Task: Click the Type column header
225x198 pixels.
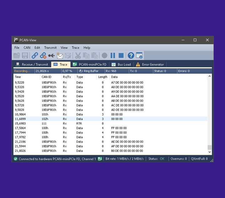Action: click(86, 77)
